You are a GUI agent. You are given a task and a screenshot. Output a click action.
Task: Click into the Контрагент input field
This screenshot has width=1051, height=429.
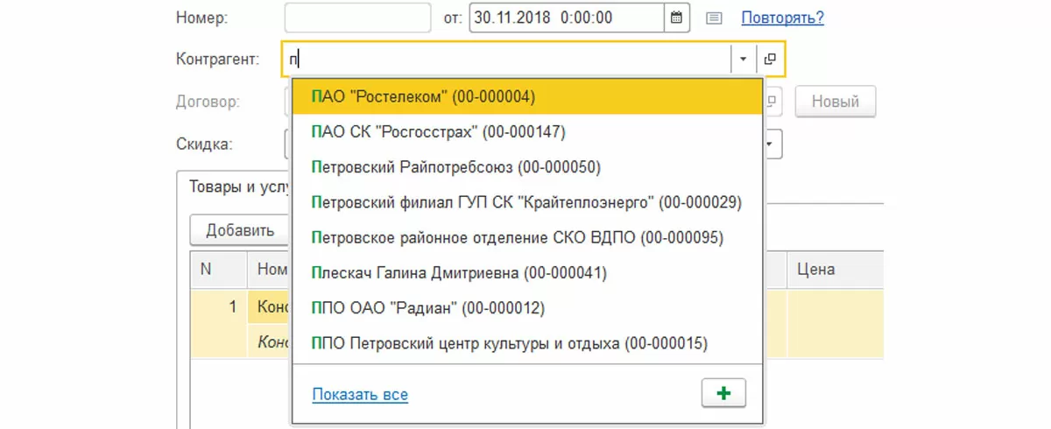tap(507, 60)
